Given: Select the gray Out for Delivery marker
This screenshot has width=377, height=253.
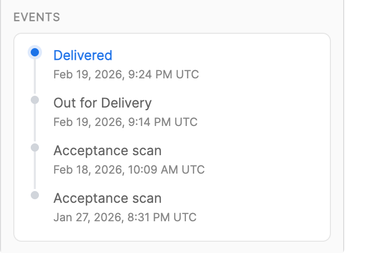Looking at the screenshot, I should coord(35,100).
